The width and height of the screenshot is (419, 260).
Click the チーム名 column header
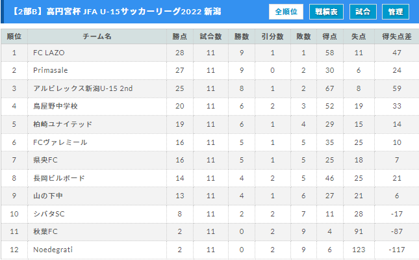click(97, 36)
